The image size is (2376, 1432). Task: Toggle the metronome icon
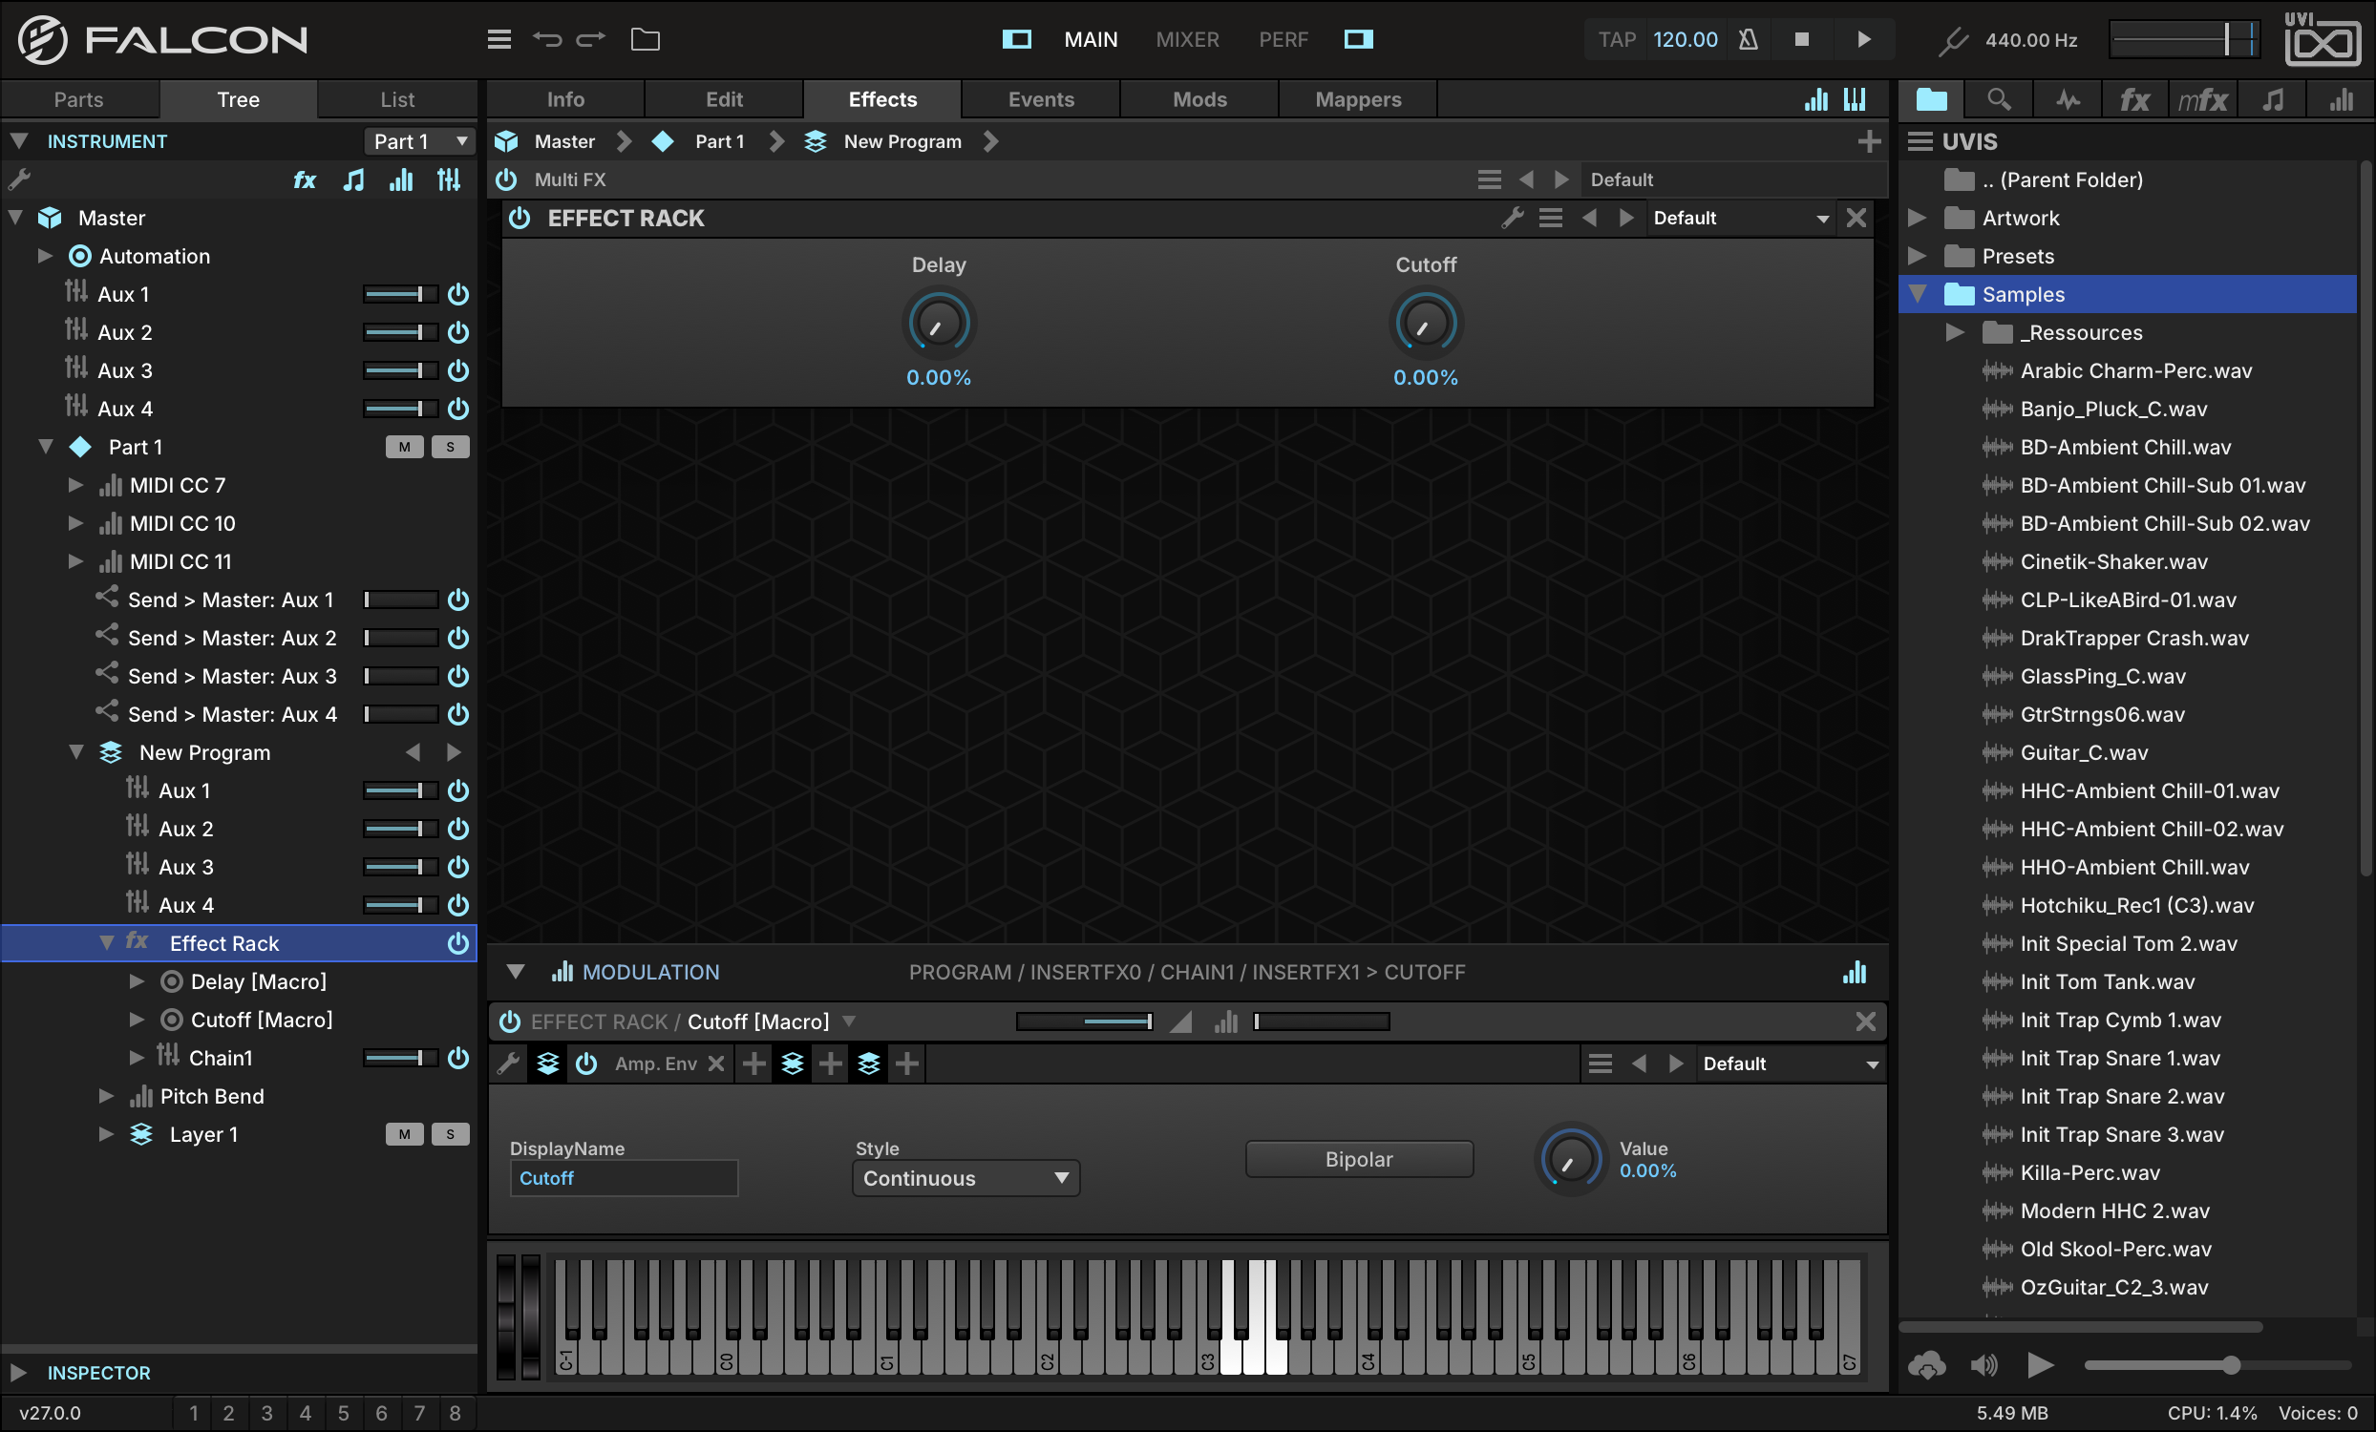[1748, 39]
